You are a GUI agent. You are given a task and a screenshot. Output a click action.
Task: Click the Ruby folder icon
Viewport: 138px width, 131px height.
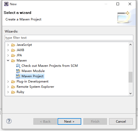(x=13, y=92)
